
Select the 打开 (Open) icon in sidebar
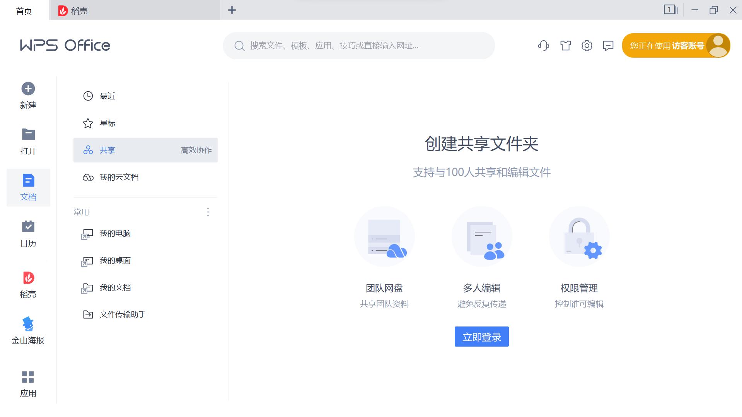coord(27,140)
